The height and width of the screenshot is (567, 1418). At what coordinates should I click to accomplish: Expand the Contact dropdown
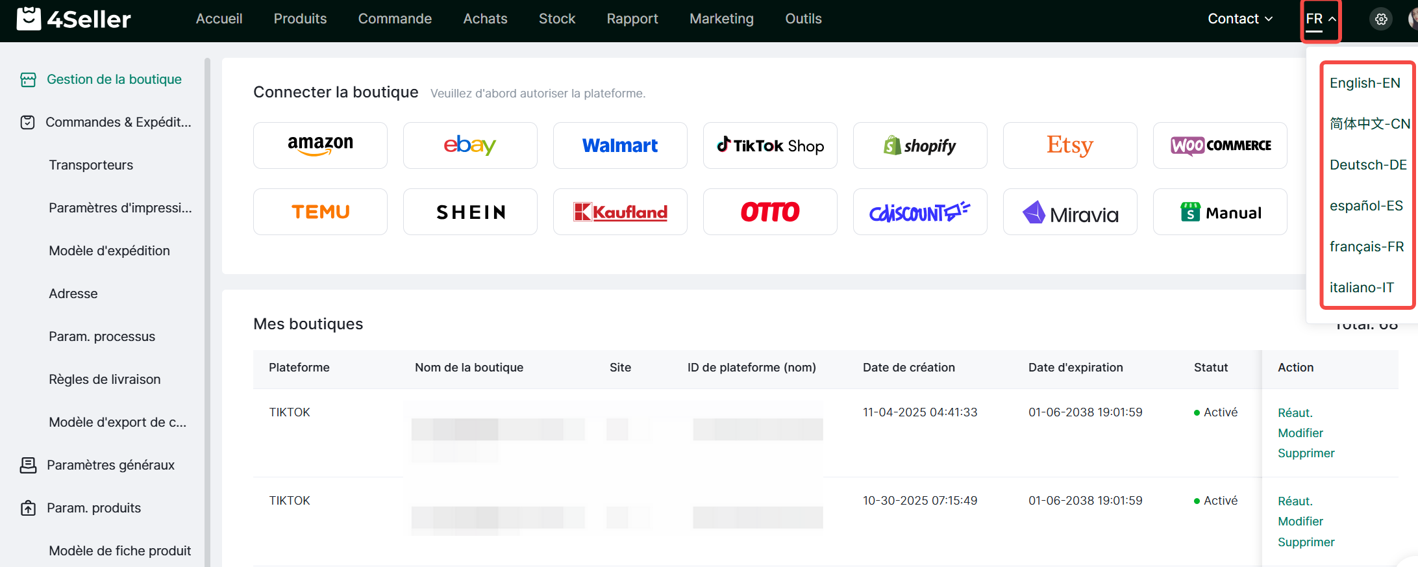(1239, 19)
